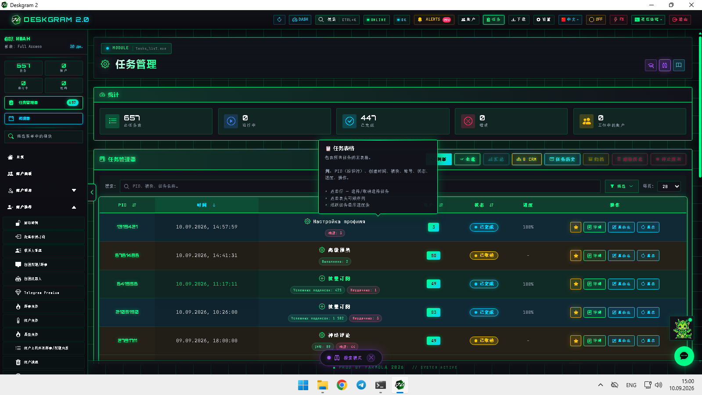Image resolution: width=702 pixels, height=395 pixels.
Task: Click the refresh icon in top toolbar
Action: pyautogui.click(x=279, y=20)
